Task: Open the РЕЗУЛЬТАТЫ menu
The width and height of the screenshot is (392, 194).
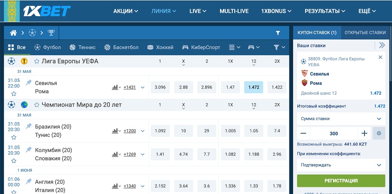Action: (x=325, y=11)
